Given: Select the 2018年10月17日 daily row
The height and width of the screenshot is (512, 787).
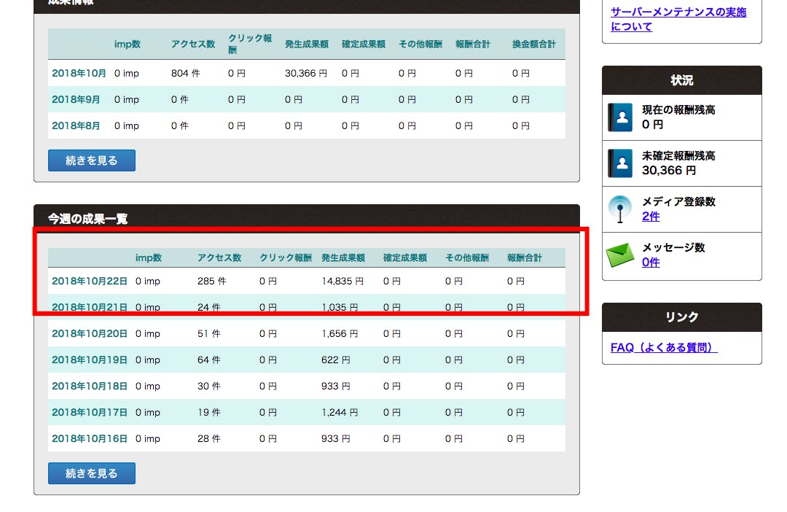Looking at the screenshot, I should click(89, 413).
